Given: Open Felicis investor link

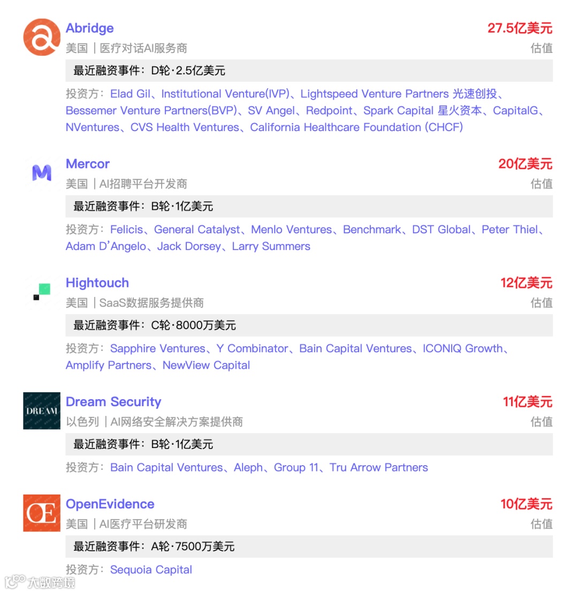Looking at the screenshot, I should pos(127,230).
